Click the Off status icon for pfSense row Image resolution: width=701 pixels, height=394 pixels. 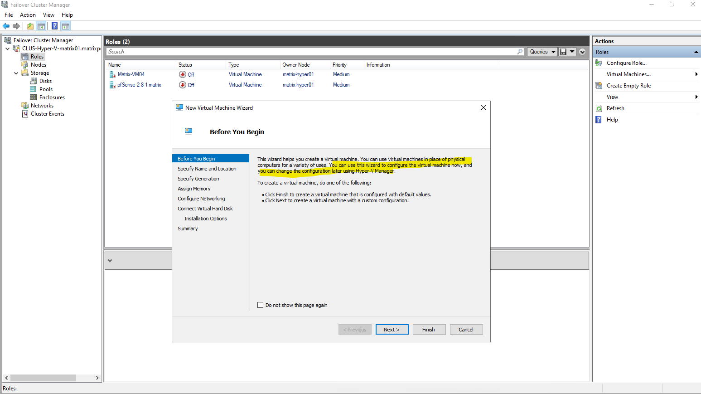click(x=182, y=85)
